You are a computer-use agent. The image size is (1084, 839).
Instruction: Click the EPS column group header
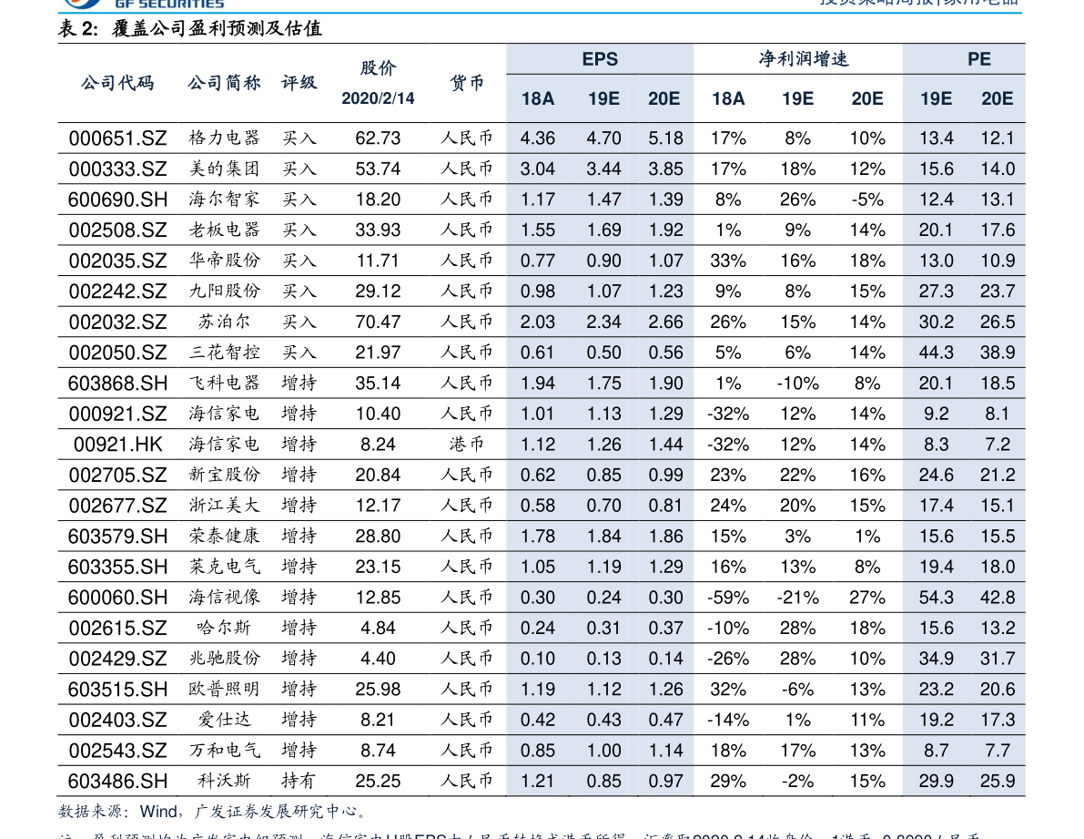click(600, 59)
